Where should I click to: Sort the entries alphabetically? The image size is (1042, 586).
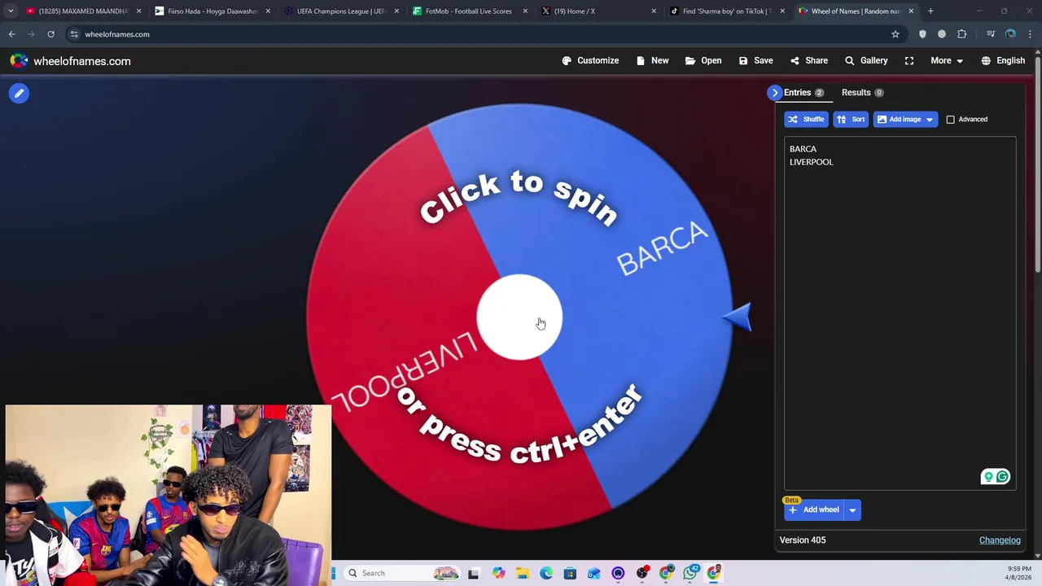pos(851,119)
